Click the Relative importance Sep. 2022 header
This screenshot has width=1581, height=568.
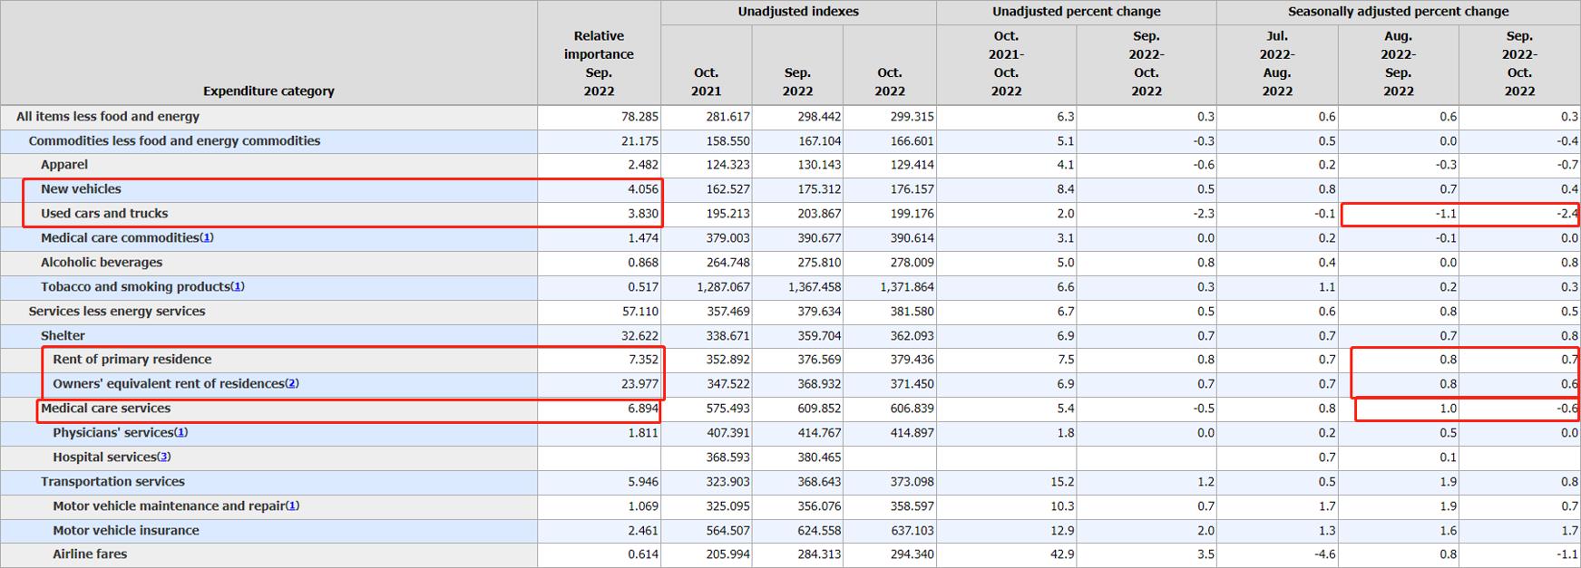tap(599, 63)
